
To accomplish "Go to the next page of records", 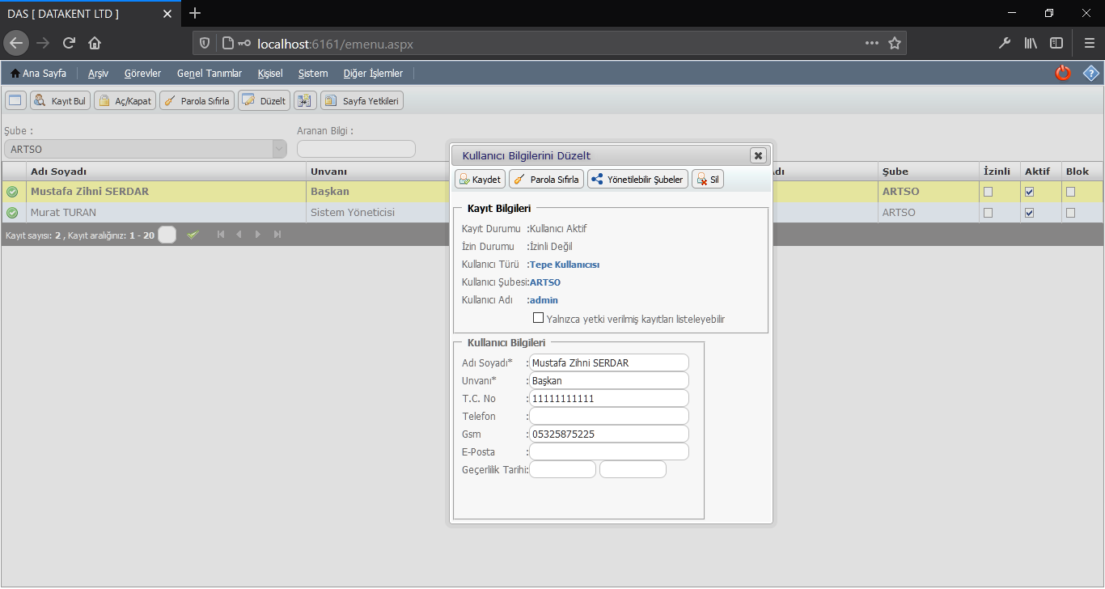I will (x=258, y=235).
